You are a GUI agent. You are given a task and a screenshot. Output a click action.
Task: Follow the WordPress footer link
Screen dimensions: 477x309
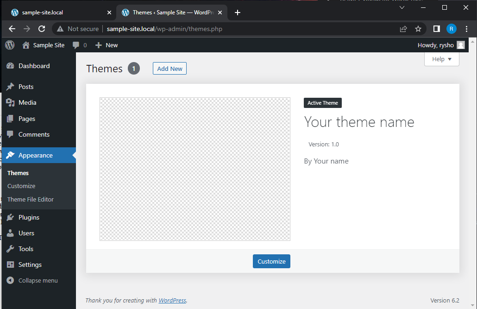(172, 301)
